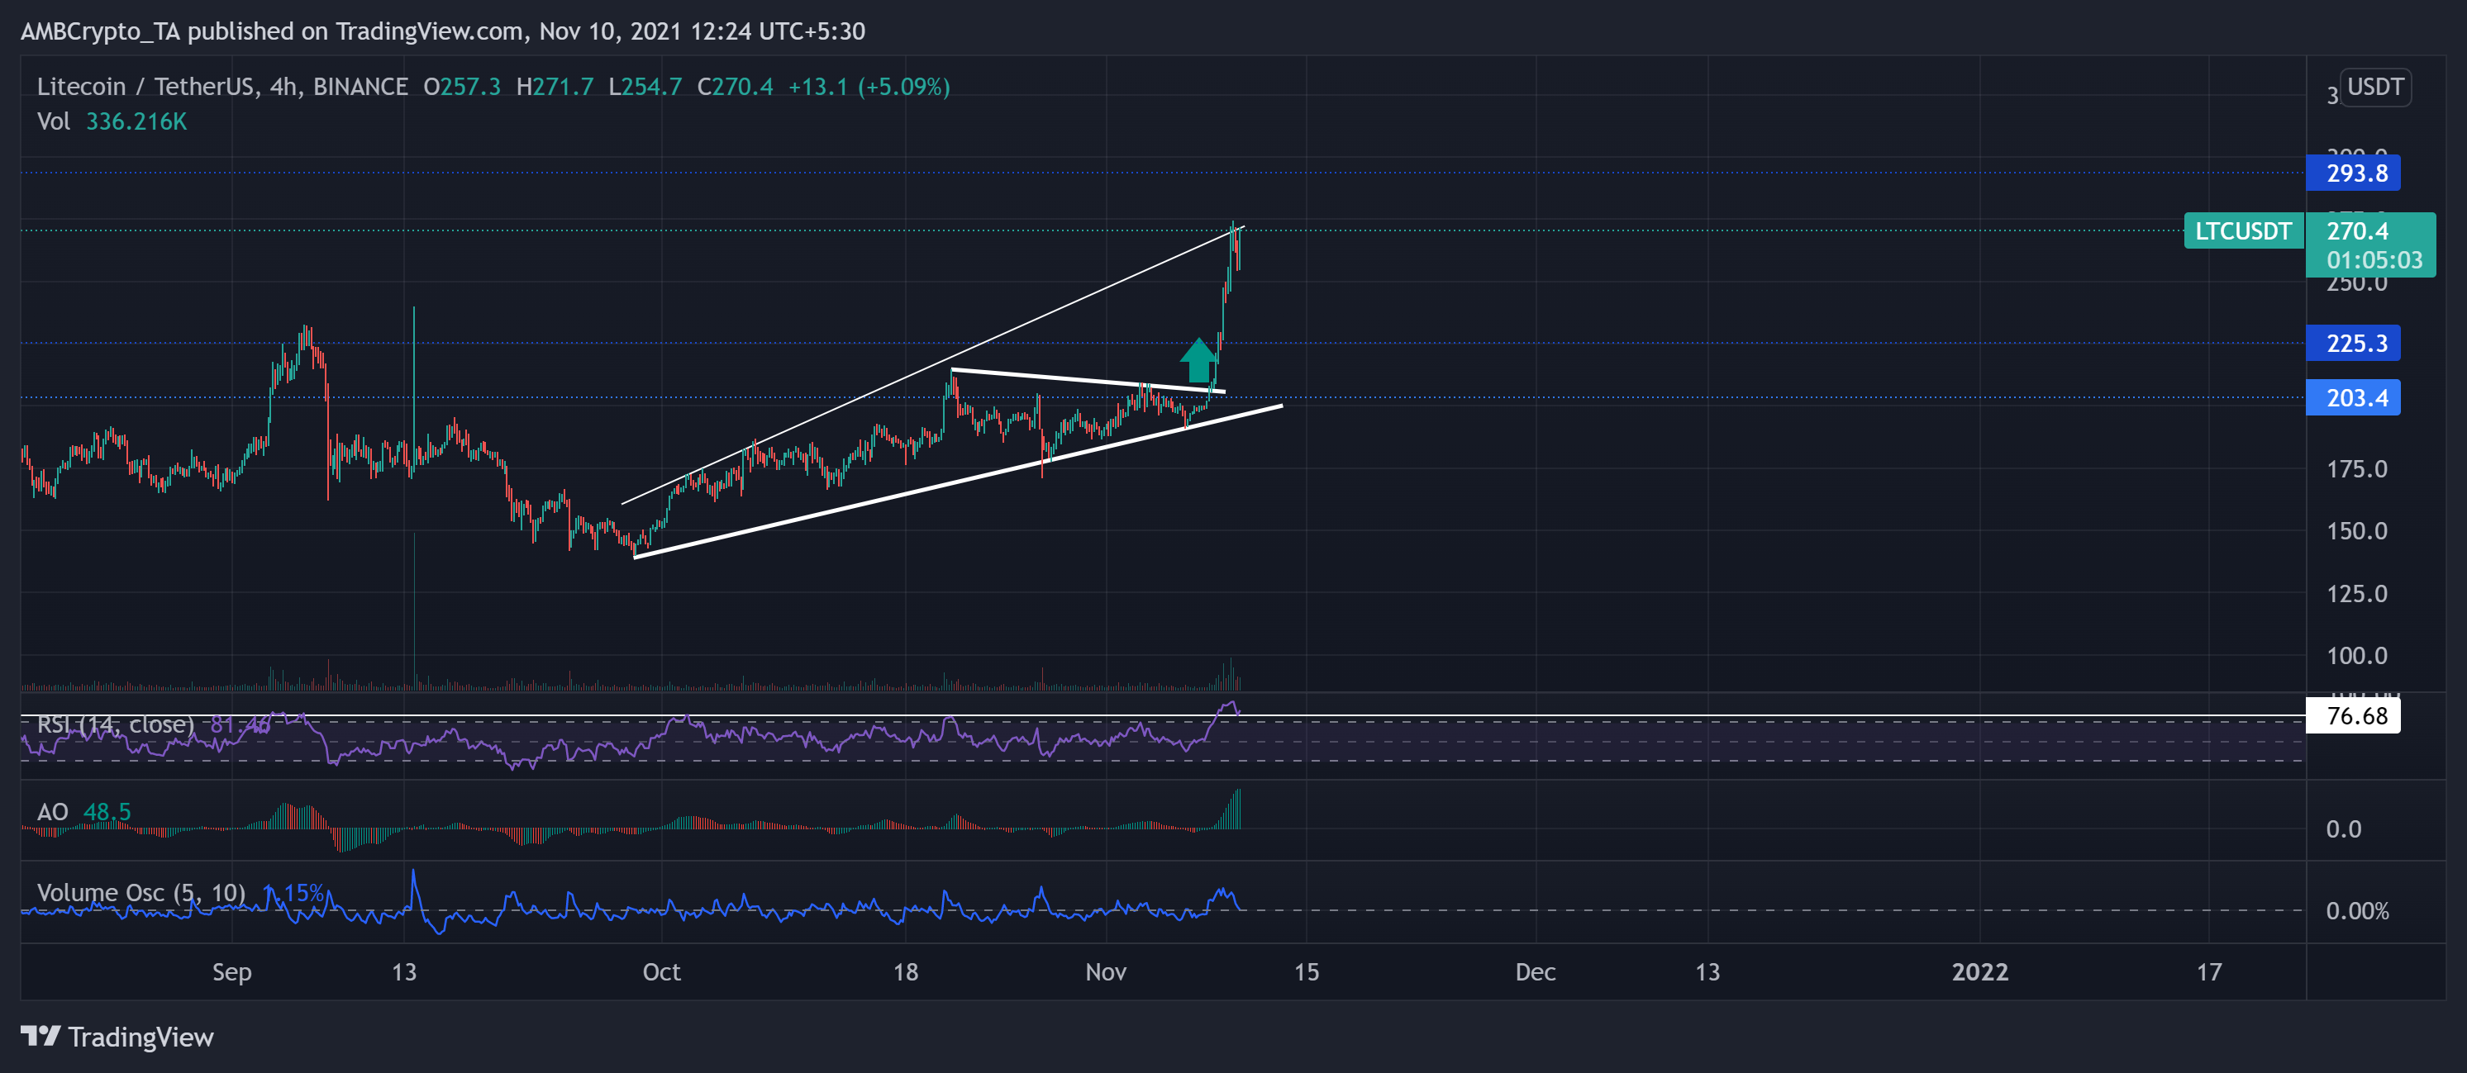Click the RSI 76.68 value label
Image resolution: width=2467 pixels, height=1073 pixels.
click(x=2353, y=716)
